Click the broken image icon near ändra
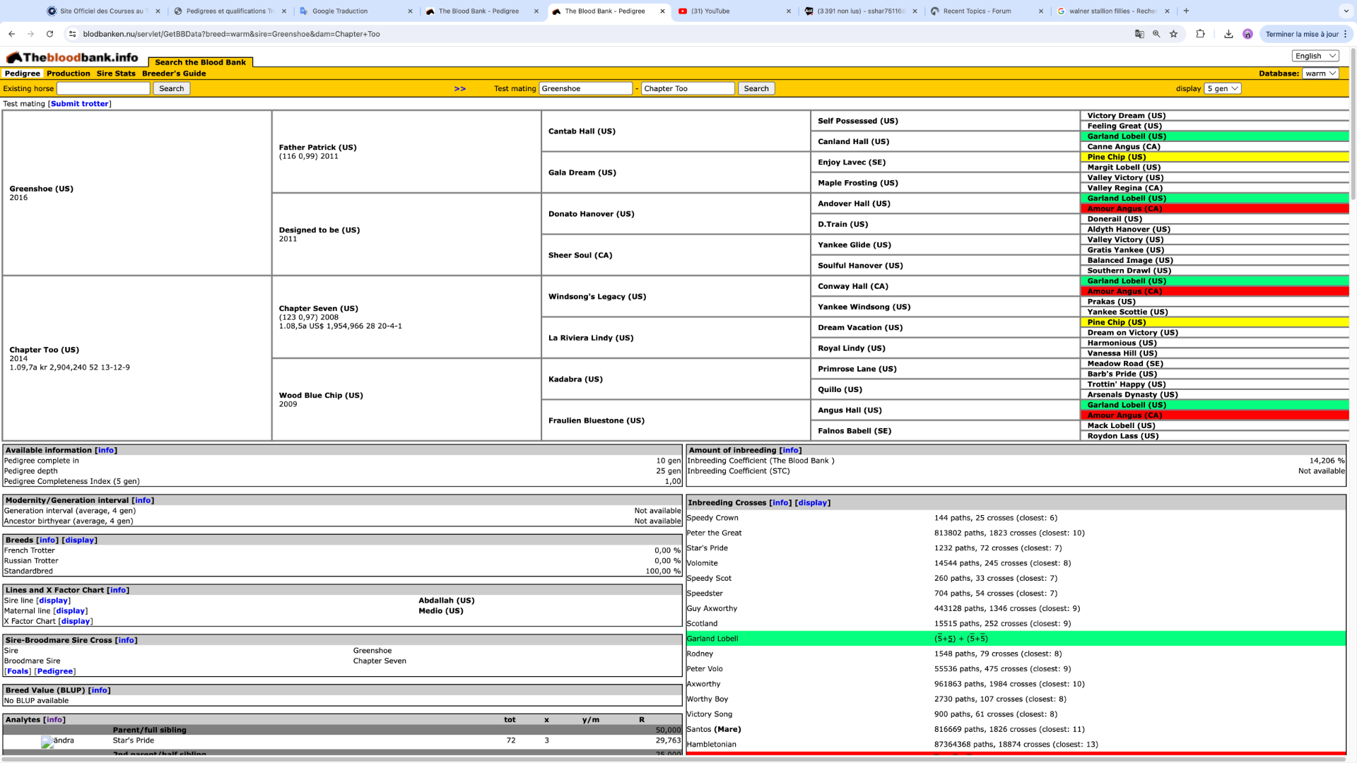 (x=47, y=742)
